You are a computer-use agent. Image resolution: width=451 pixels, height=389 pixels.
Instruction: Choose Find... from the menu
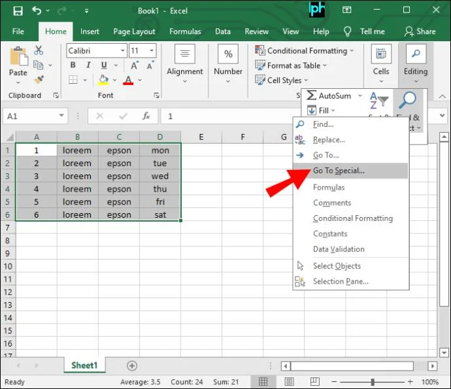coord(350,124)
